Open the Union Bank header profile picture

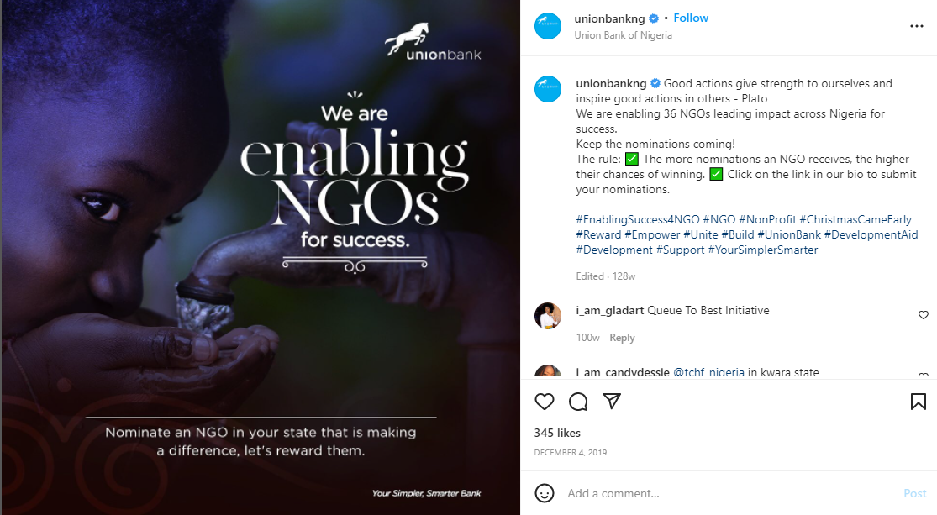point(548,26)
